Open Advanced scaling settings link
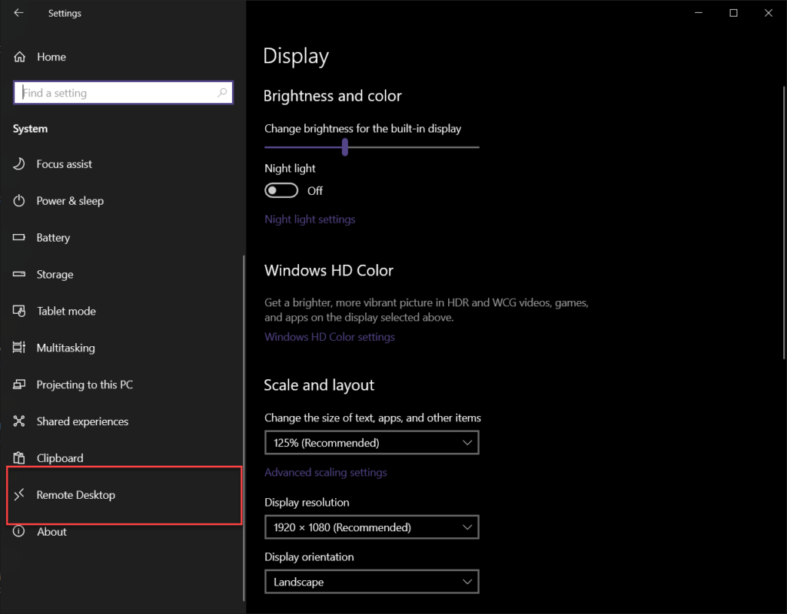This screenshot has width=787, height=614. point(325,472)
